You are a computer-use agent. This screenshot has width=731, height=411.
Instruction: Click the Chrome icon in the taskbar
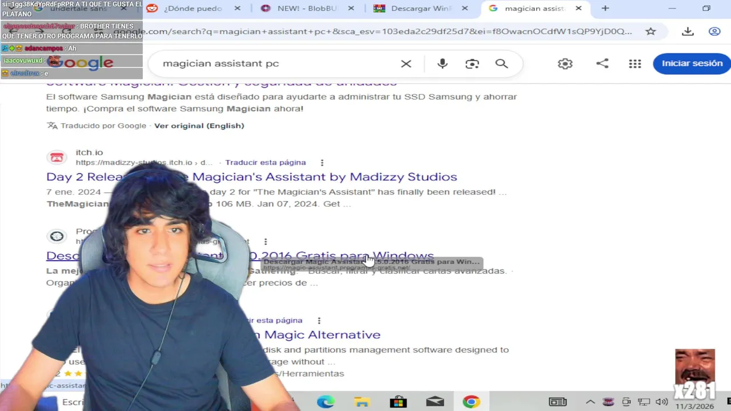(471, 402)
